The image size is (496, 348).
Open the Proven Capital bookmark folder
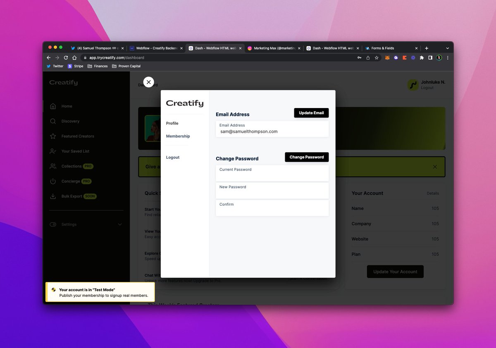click(x=126, y=66)
